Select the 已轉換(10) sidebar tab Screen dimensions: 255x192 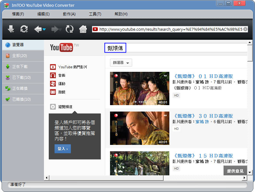click(x=22, y=99)
